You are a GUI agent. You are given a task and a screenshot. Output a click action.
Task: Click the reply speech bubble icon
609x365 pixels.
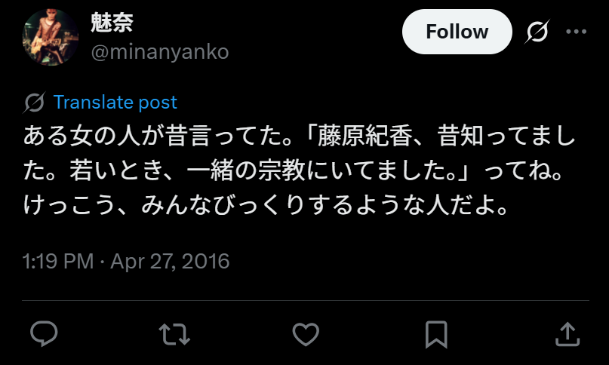pyautogui.click(x=44, y=333)
